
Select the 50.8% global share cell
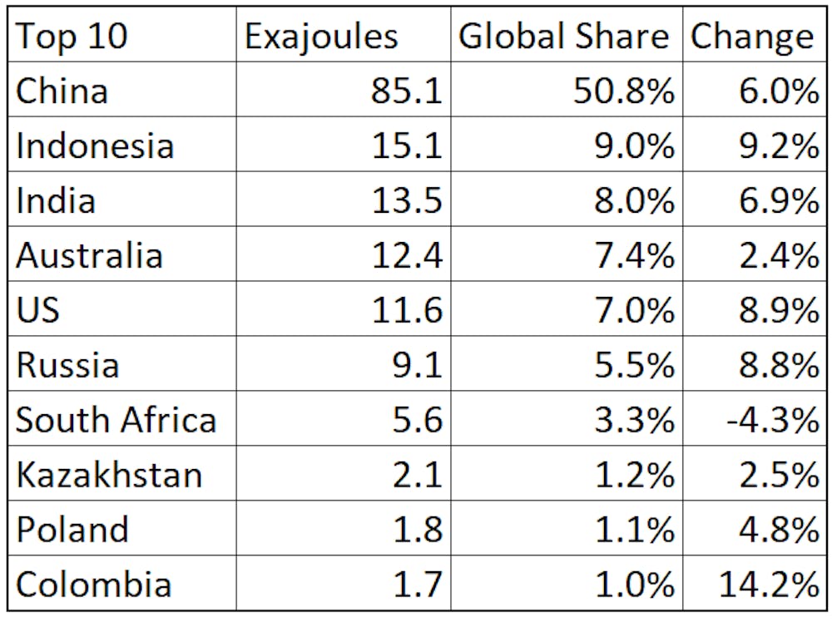coord(567,89)
